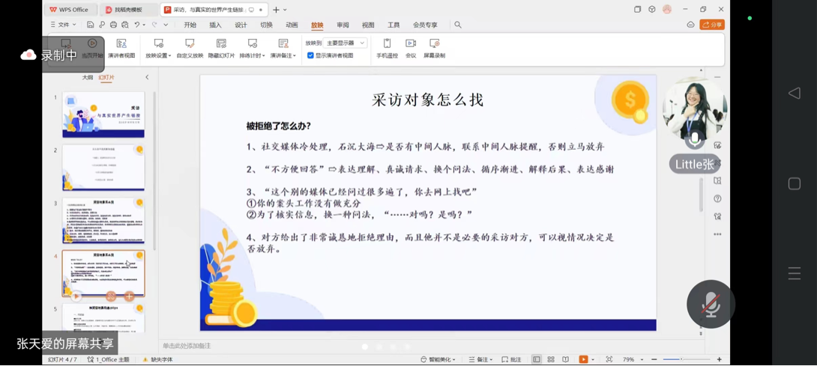Expand the Rehearse Timings dropdown (排练计时)
This screenshot has height=366, width=817.
tap(253, 49)
